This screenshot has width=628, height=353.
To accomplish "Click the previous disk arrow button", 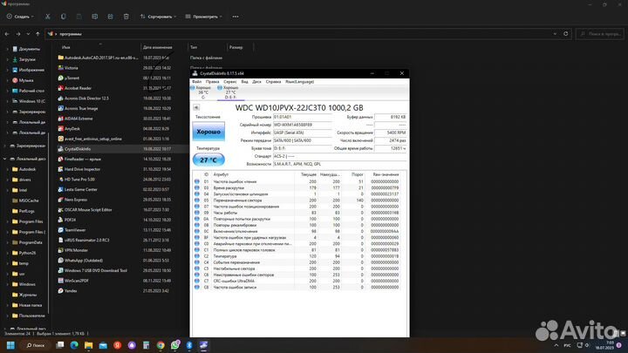I will [x=196, y=107].
